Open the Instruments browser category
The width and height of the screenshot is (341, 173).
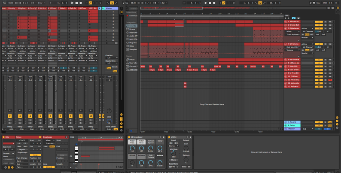(x=131, y=33)
